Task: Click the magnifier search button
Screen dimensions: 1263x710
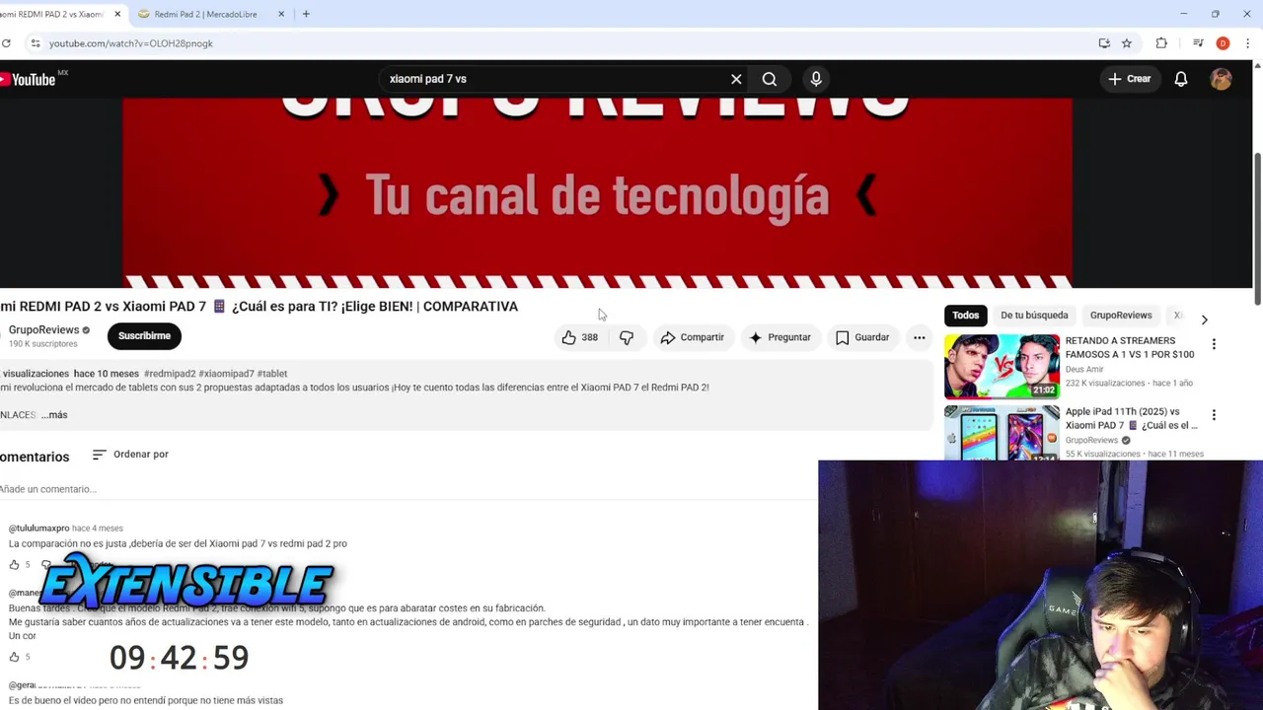Action: 770,79
